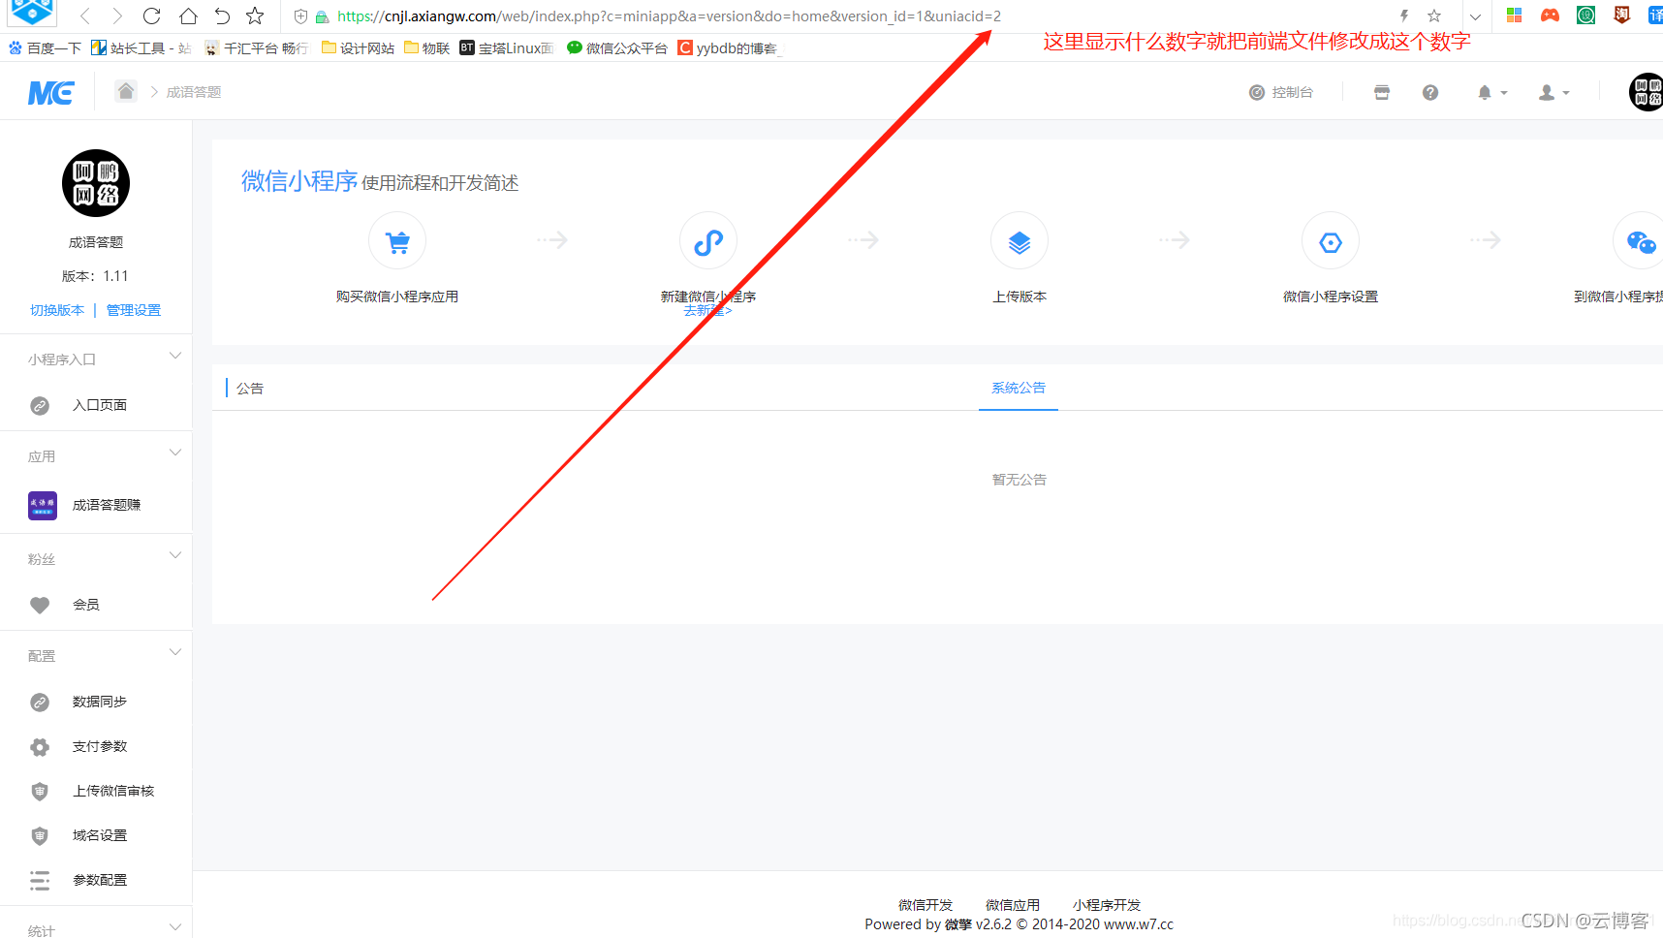Open the 参数配置 list icon

tap(39, 880)
